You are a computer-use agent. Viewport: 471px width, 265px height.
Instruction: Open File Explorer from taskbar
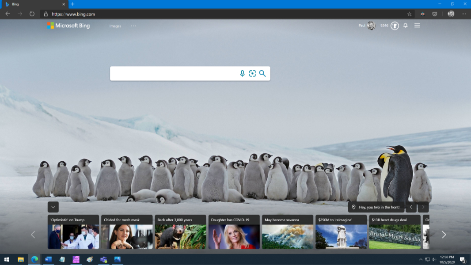point(20,260)
